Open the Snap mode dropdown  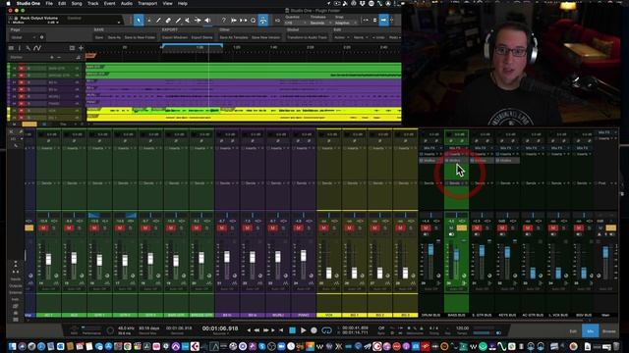coord(346,23)
